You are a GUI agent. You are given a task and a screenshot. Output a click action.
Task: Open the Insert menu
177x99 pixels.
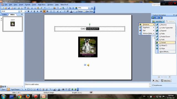coord(21,5)
